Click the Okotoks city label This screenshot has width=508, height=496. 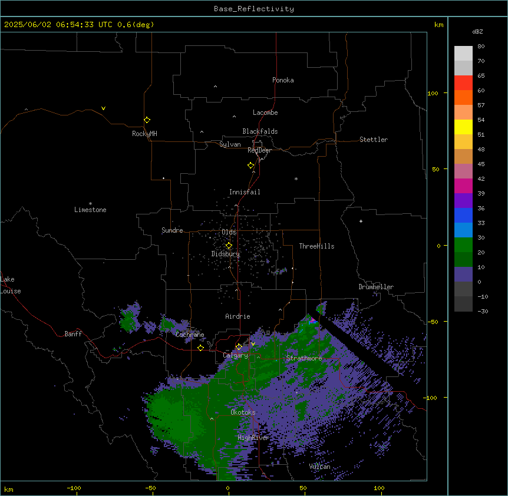click(x=243, y=412)
